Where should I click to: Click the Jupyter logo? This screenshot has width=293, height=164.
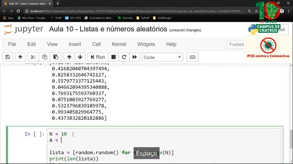coord(23,29)
